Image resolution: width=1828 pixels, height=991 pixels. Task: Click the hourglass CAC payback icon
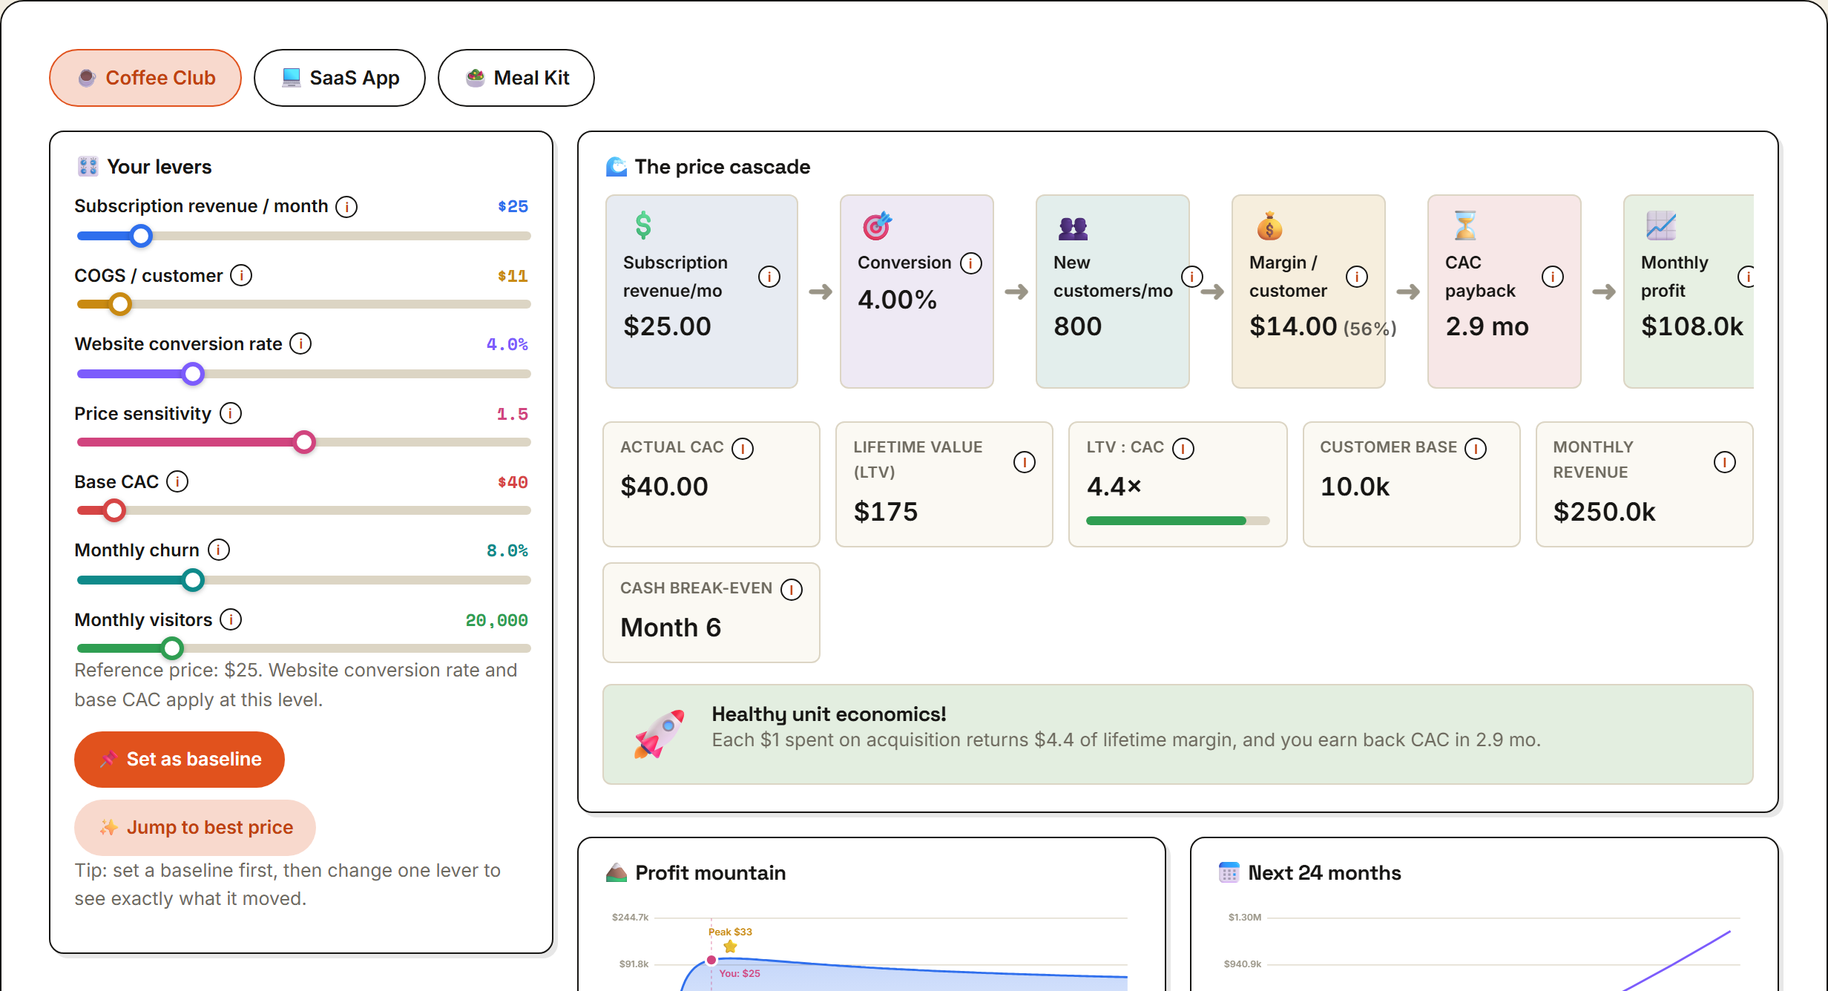pyautogui.click(x=1464, y=225)
